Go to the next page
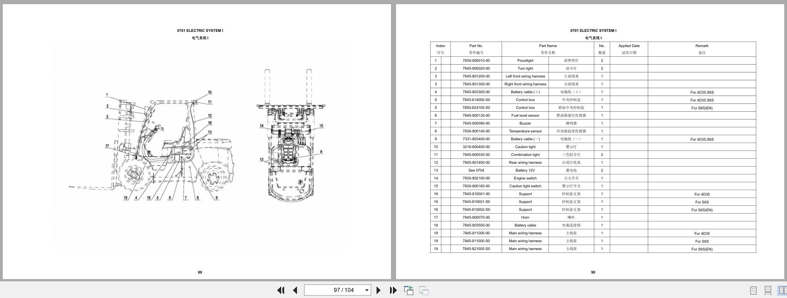Image resolution: width=787 pixels, height=298 pixels. tap(379, 290)
